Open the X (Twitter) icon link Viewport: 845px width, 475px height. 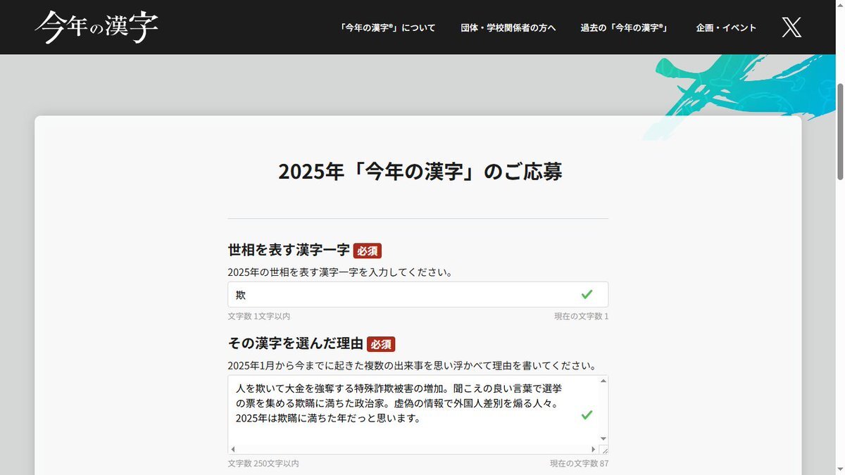791,27
